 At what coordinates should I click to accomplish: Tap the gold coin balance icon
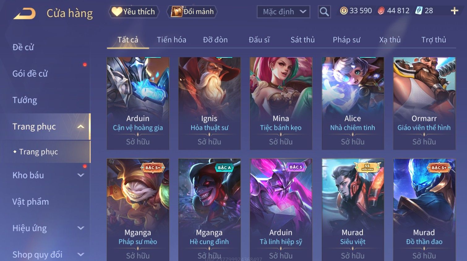(x=344, y=11)
